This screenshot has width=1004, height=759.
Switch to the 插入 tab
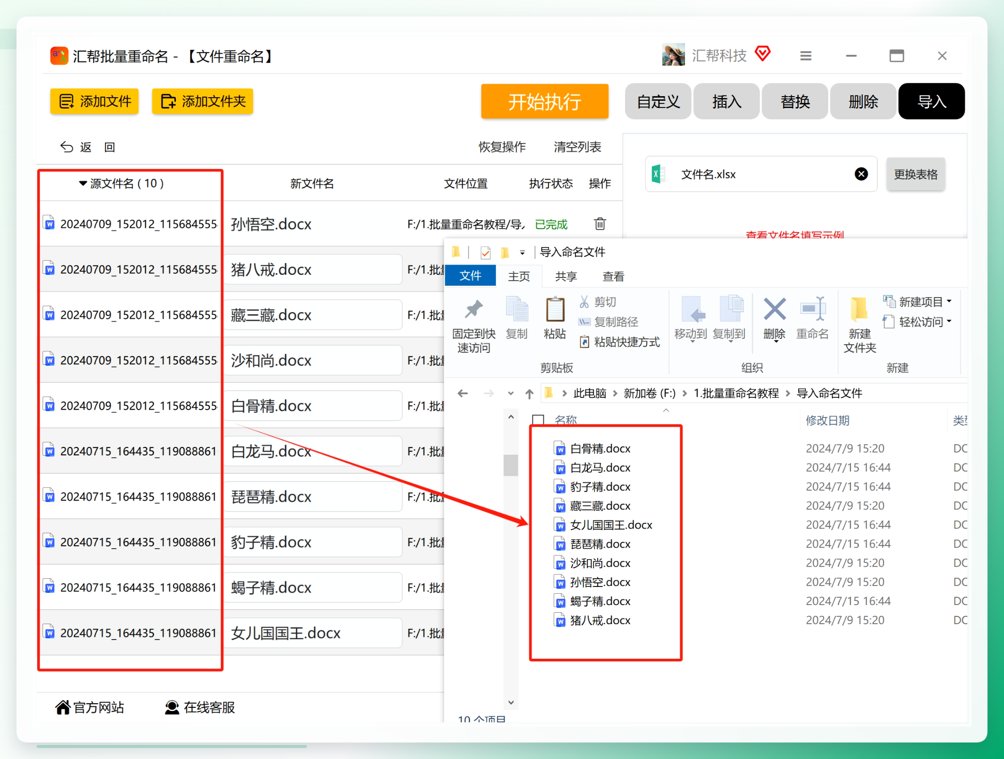point(726,101)
